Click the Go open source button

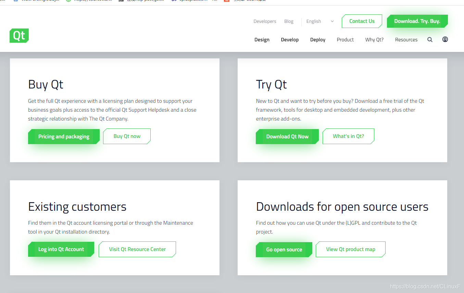284,250
